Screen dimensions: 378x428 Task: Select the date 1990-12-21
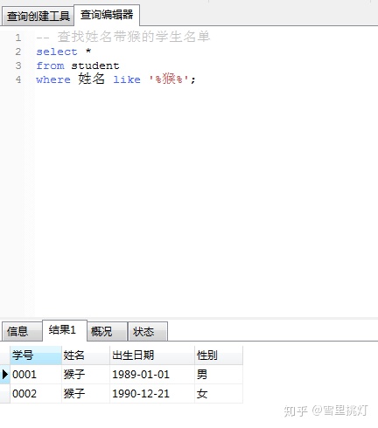(152, 394)
